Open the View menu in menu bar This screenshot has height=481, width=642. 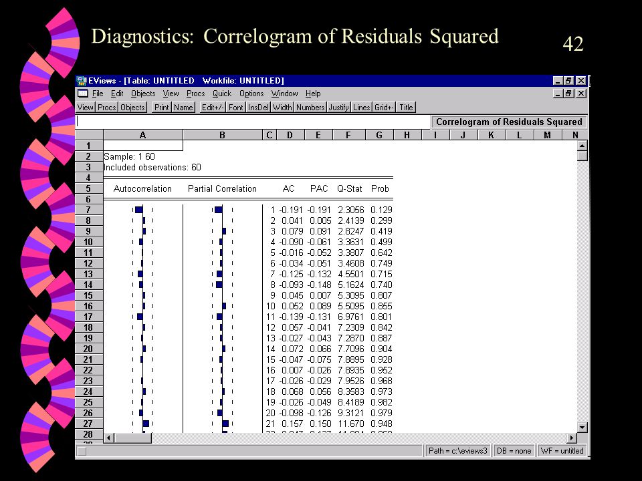(x=171, y=94)
